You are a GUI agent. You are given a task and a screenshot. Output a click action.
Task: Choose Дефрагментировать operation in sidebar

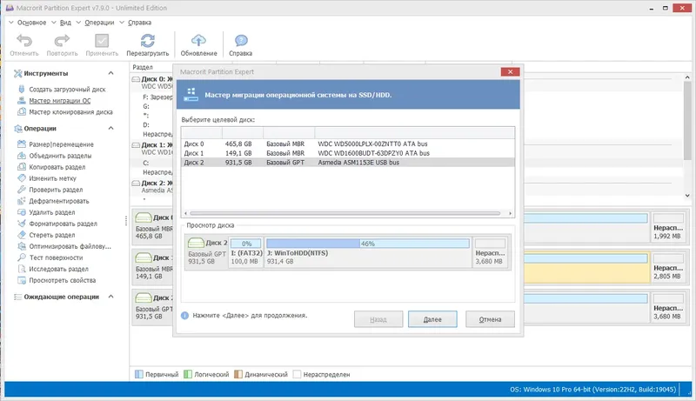(x=58, y=201)
